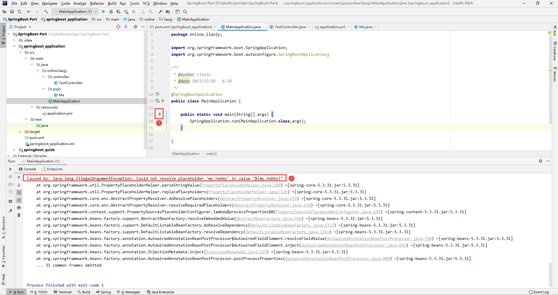
Task: Close the Me.java tab
Action: [375, 27]
